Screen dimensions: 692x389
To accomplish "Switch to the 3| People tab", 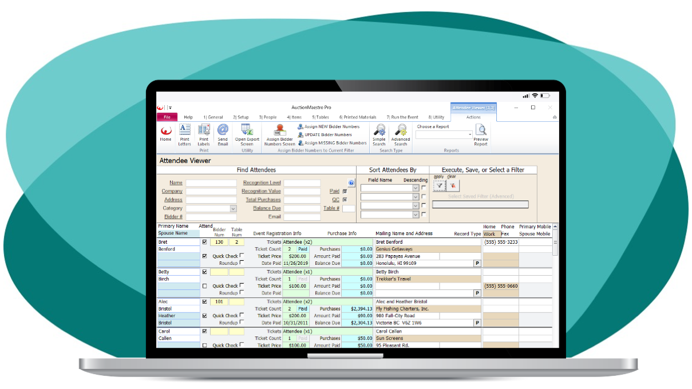I will click(x=267, y=117).
